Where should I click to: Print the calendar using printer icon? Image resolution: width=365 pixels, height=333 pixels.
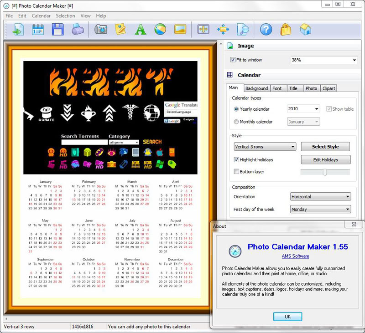[78, 30]
